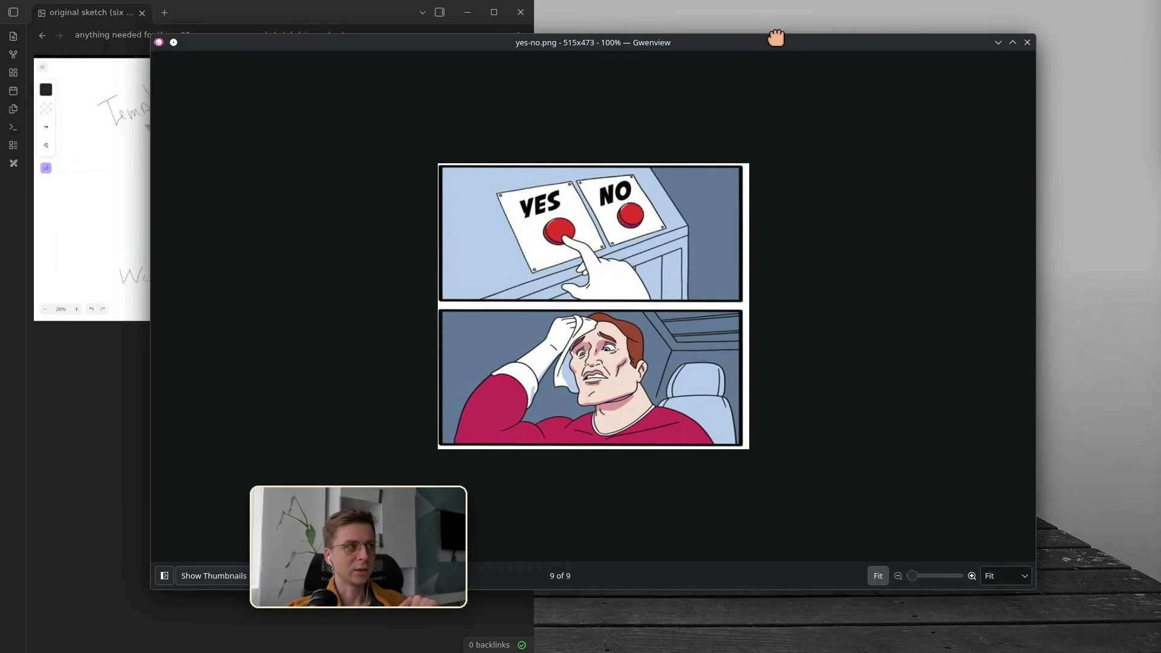Select the 'original sketch' tab
1161x653 pixels.
point(91,13)
